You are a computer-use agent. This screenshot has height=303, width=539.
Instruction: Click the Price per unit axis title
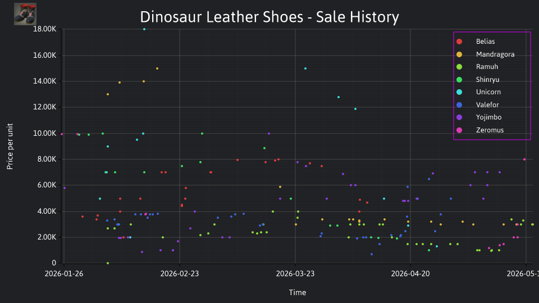coord(10,146)
